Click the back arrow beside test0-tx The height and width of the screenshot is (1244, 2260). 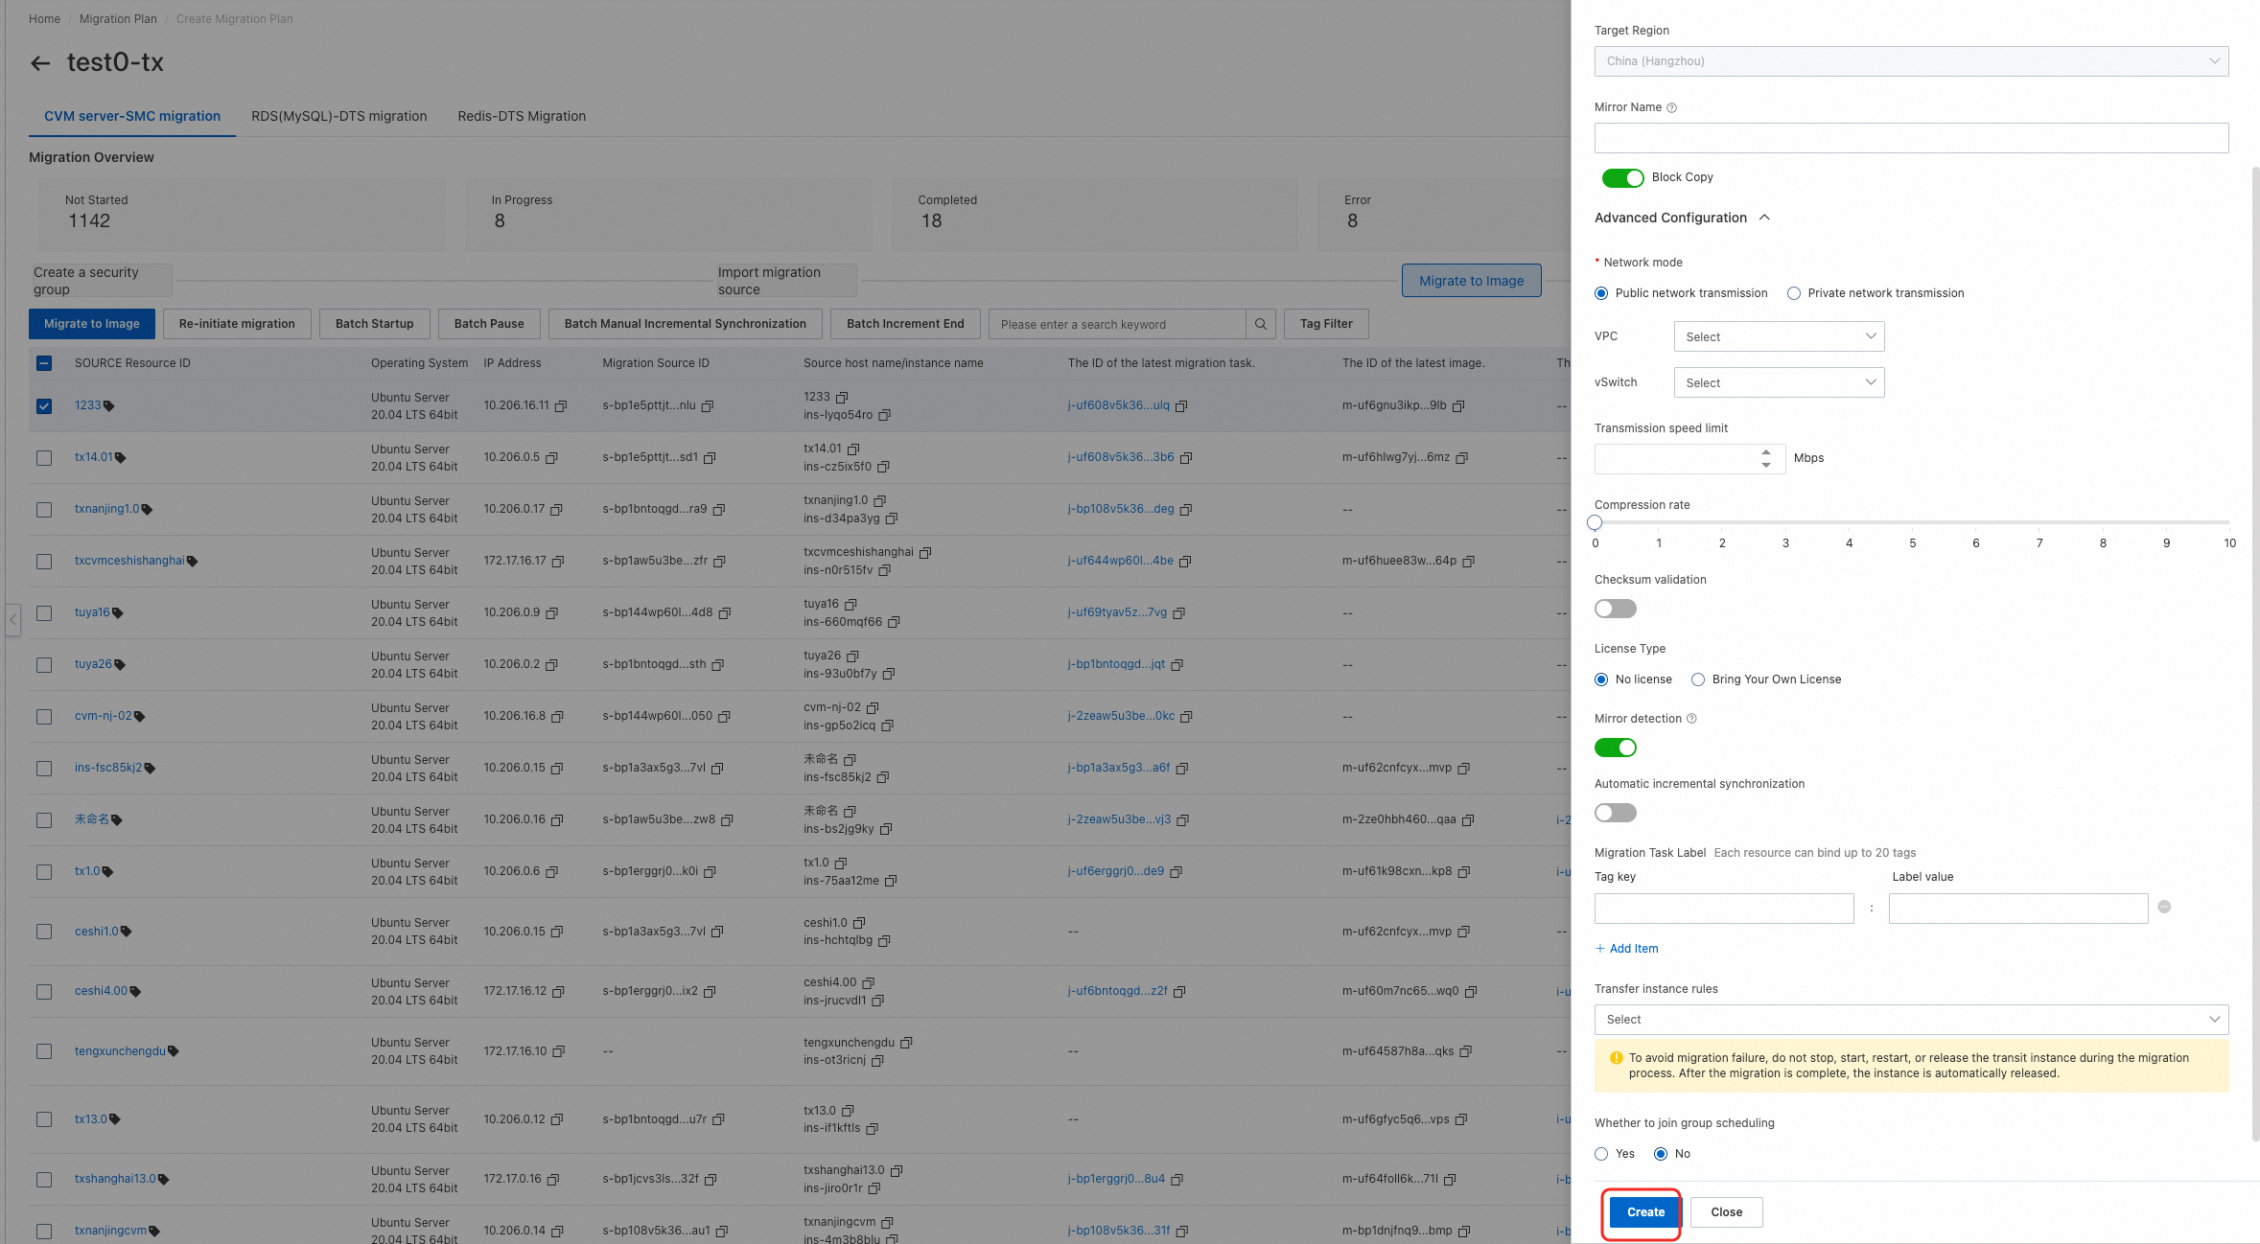pyautogui.click(x=39, y=63)
